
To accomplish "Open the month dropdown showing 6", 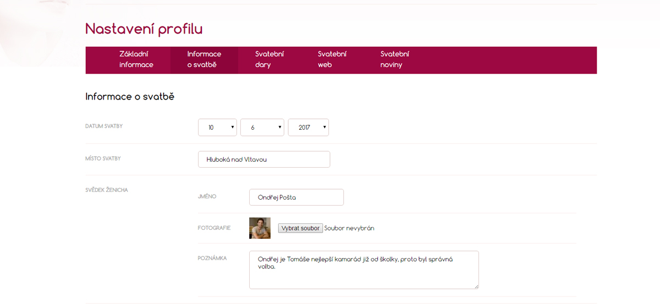I will click(262, 127).
